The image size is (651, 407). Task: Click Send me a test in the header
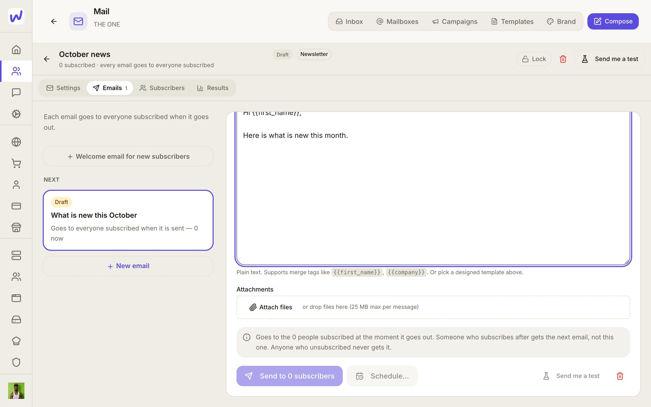click(x=610, y=59)
